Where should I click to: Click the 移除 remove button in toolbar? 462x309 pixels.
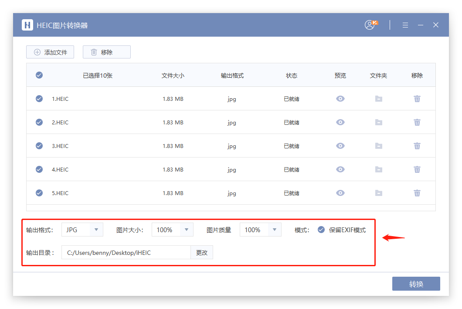(107, 52)
